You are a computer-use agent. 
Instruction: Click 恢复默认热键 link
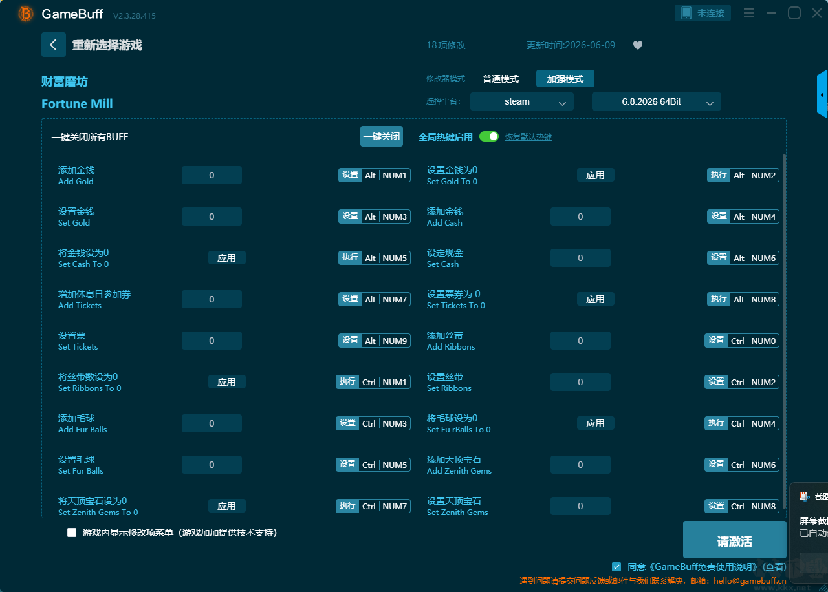(528, 137)
